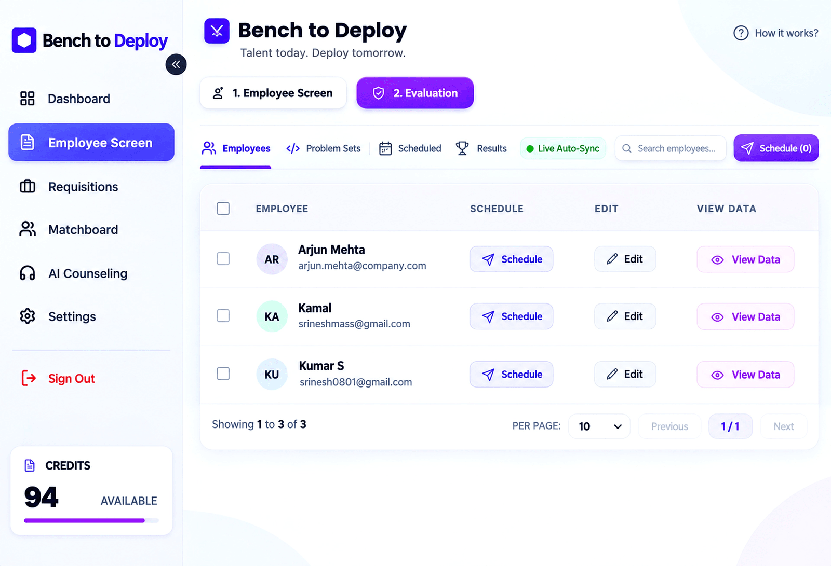
Task: Click the Live Auto-Sync badge
Action: 563,148
